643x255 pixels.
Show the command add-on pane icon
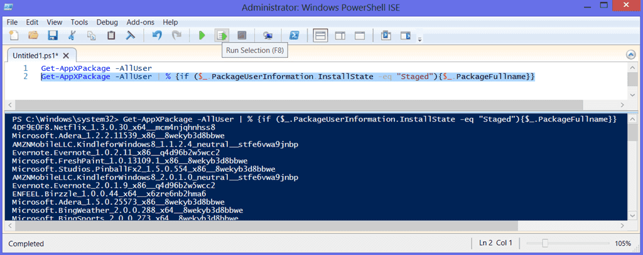point(405,36)
